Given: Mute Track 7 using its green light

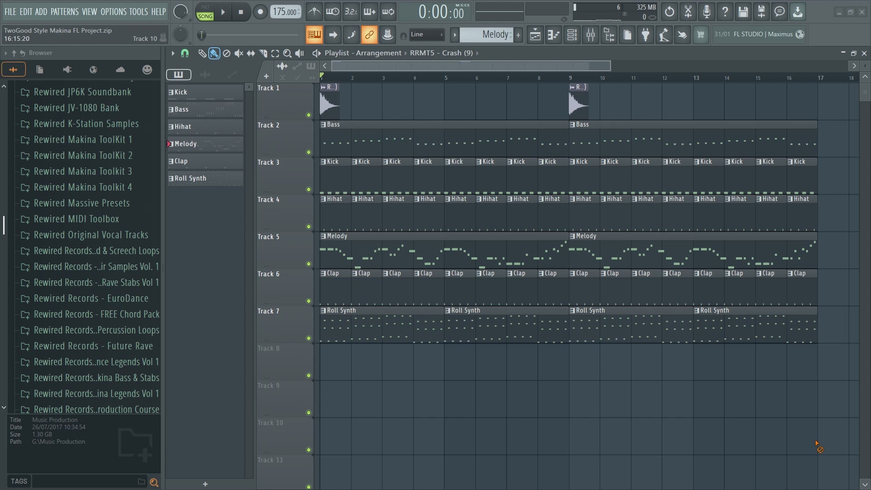Looking at the screenshot, I should [309, 338].
